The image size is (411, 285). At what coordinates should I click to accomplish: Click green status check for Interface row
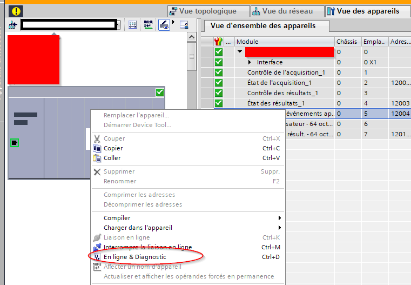[x=219, y=62]
